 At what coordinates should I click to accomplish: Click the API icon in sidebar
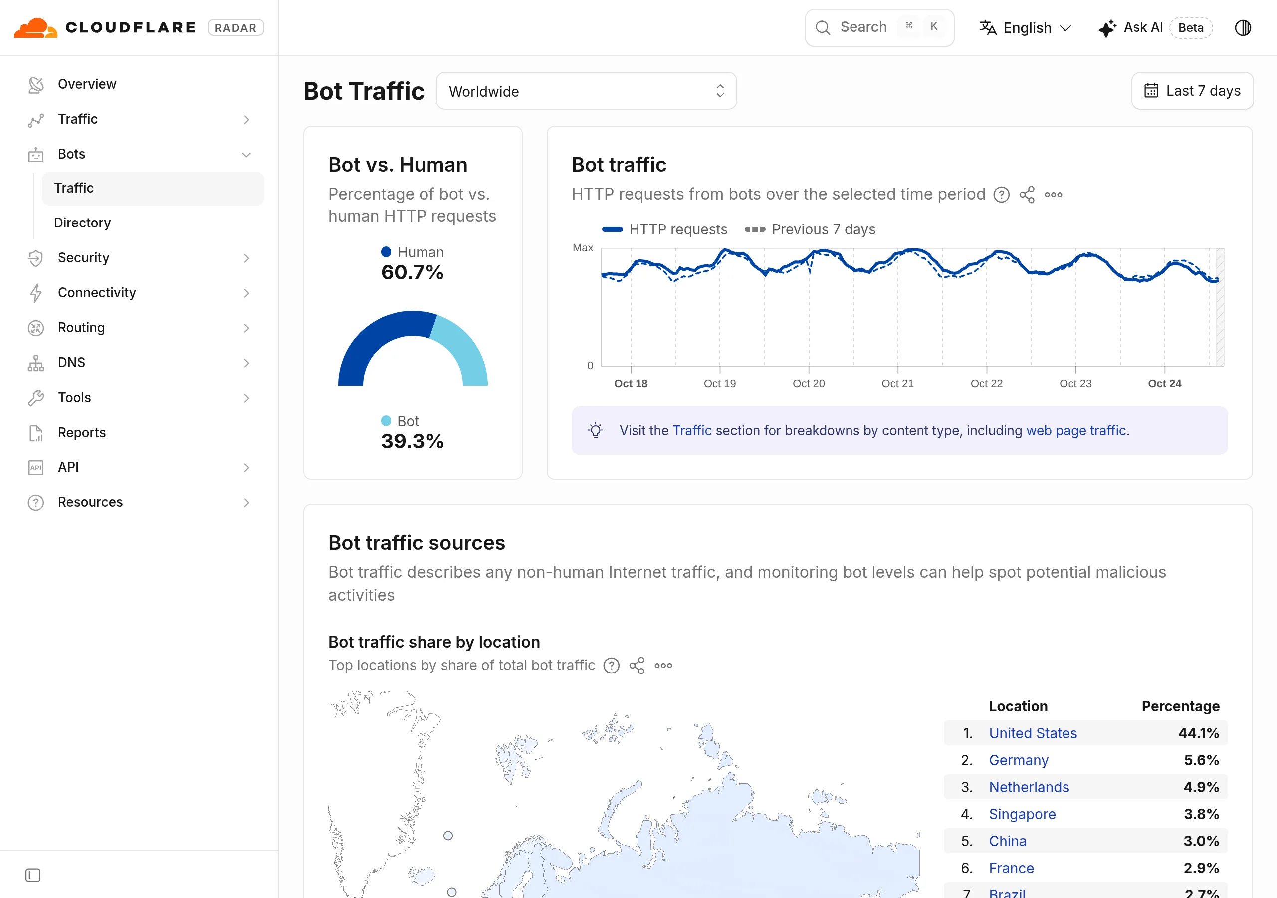(x=35, y=468)
